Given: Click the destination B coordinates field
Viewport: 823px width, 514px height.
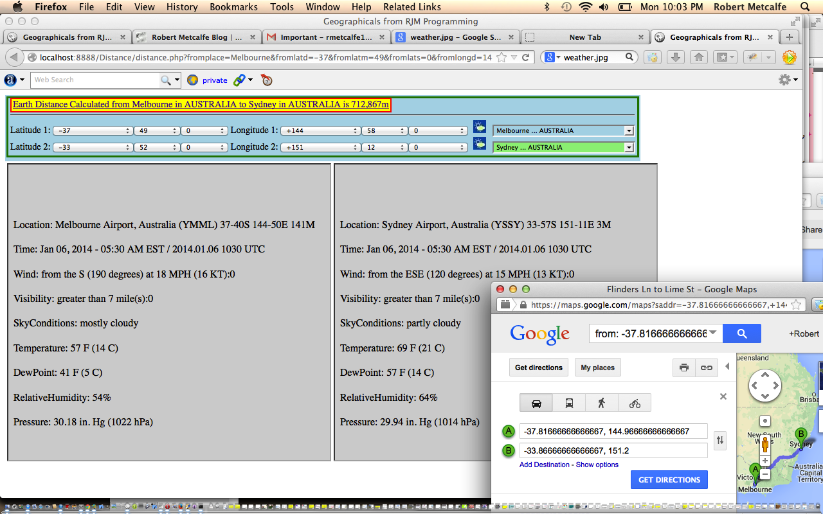Looking at the screenshot, I should point(613,450).
